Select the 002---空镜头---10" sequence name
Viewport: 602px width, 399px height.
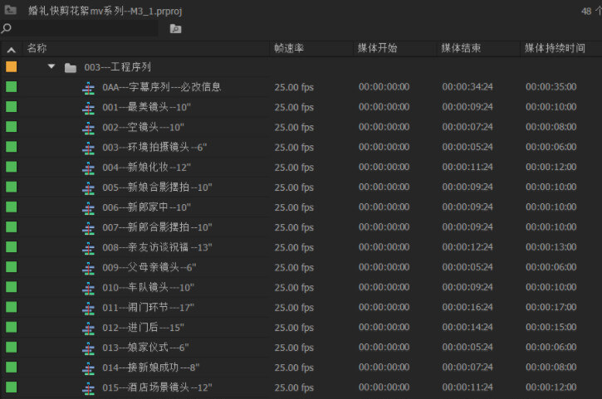click(143, 127)
